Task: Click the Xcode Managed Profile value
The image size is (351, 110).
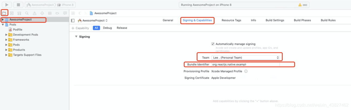Action: click(x=226, y=71)
